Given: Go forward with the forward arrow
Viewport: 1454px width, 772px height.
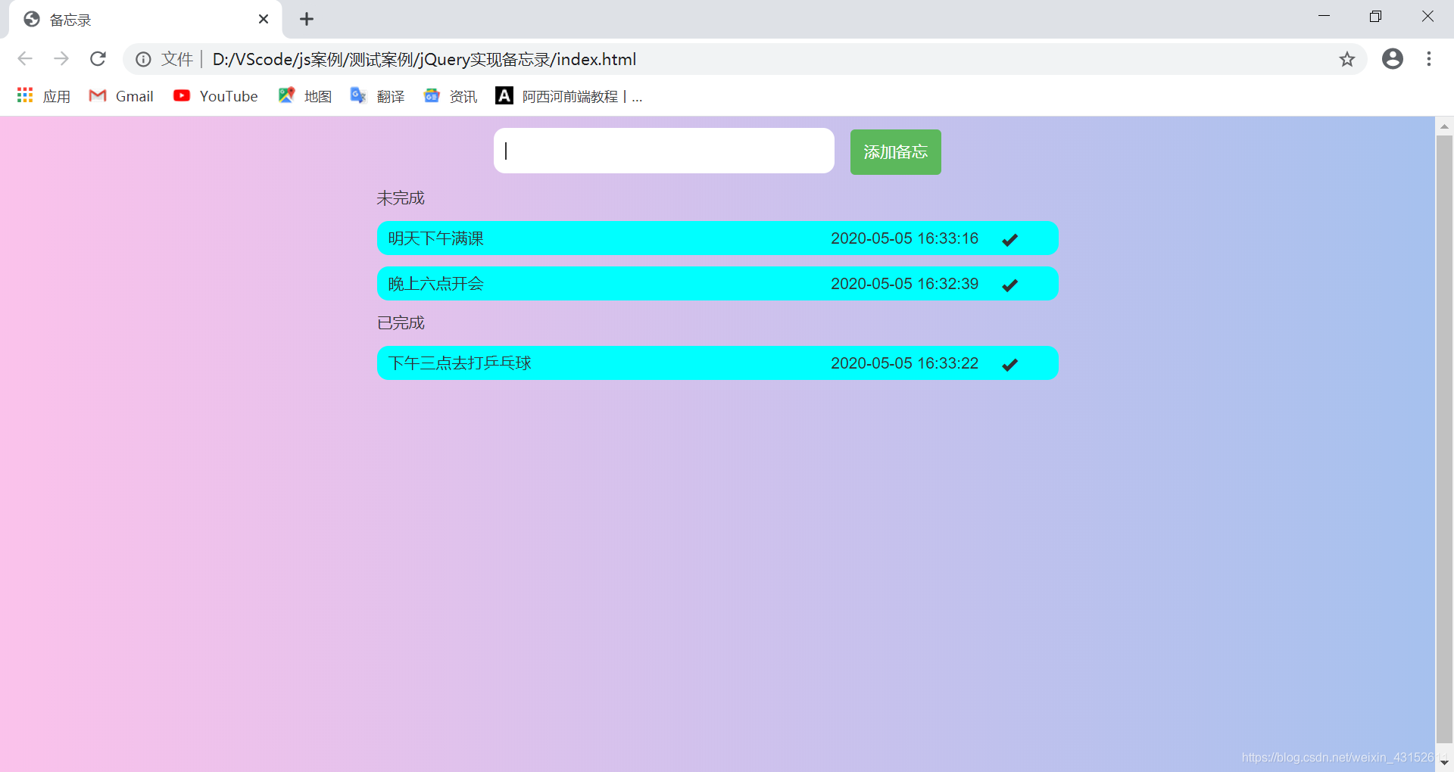Looking at the screenshot, I should click(61, 59).
